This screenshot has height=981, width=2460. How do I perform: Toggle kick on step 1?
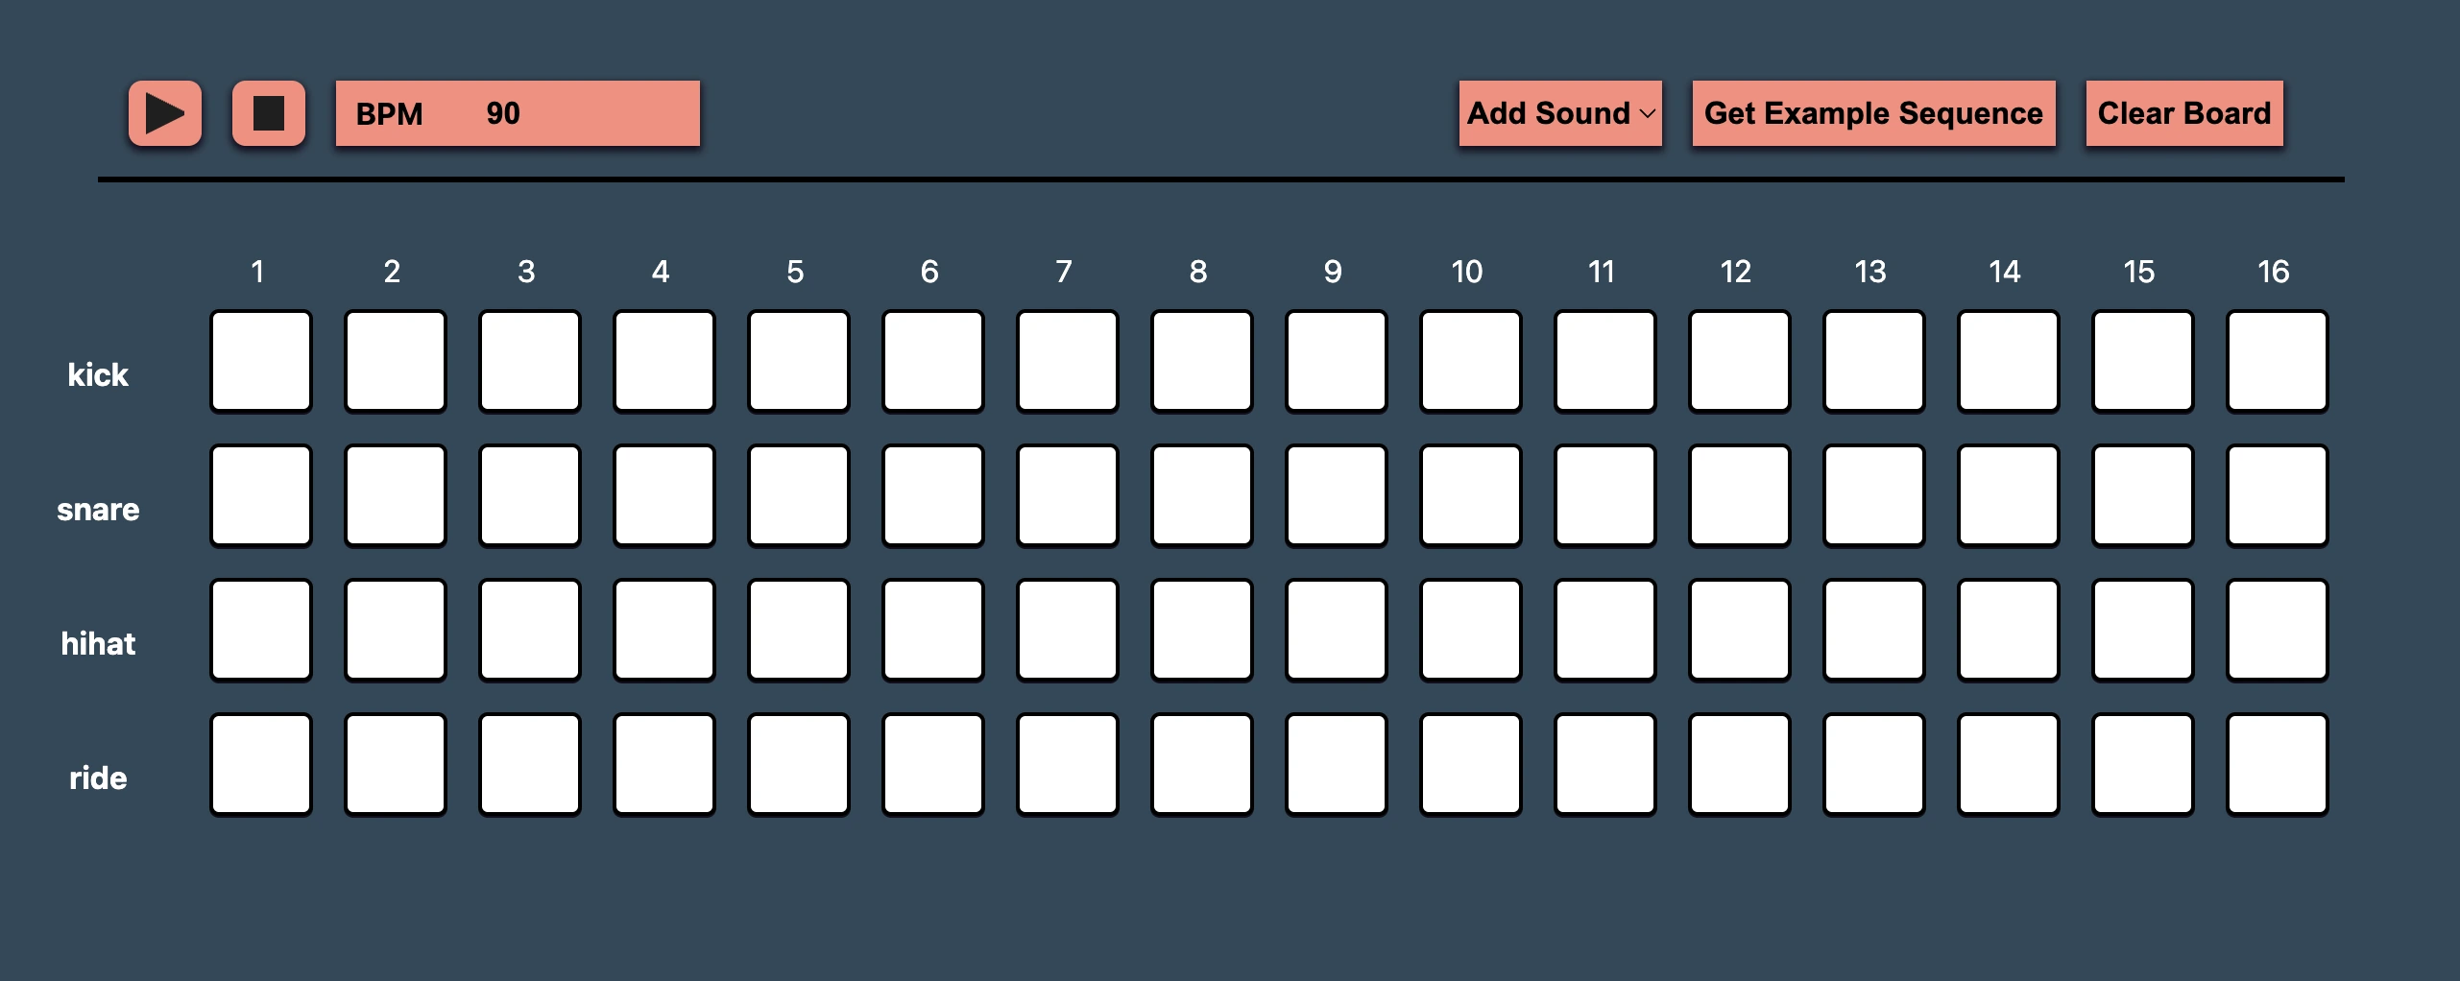(260, 361)
